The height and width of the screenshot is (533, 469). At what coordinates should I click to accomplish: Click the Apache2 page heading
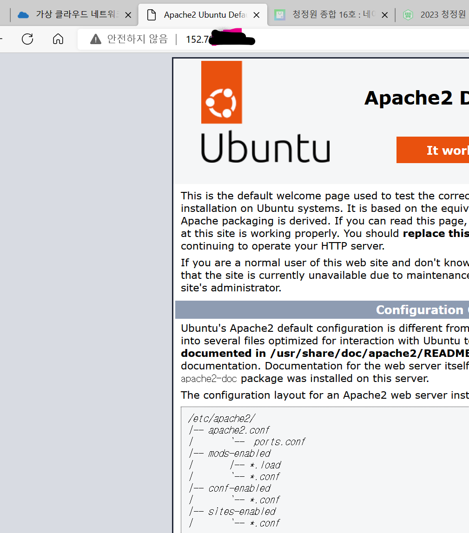(x=416, y=98)
